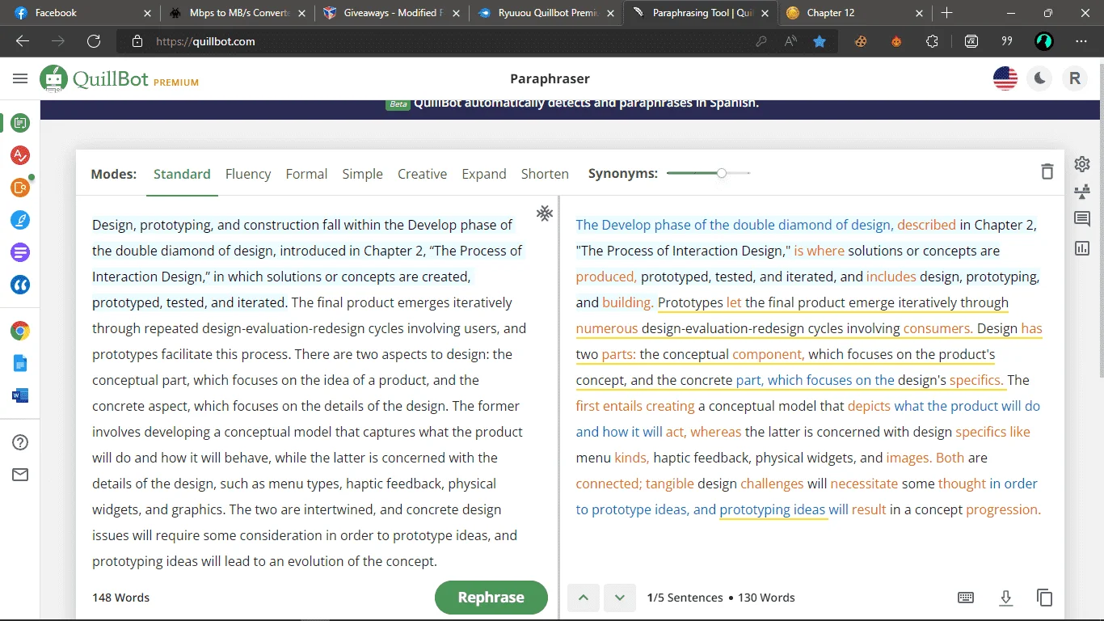This screenshot has height=621, width=1104.
Task: Open compare modes icon in right panel
Action: [x=1082, y=192]
